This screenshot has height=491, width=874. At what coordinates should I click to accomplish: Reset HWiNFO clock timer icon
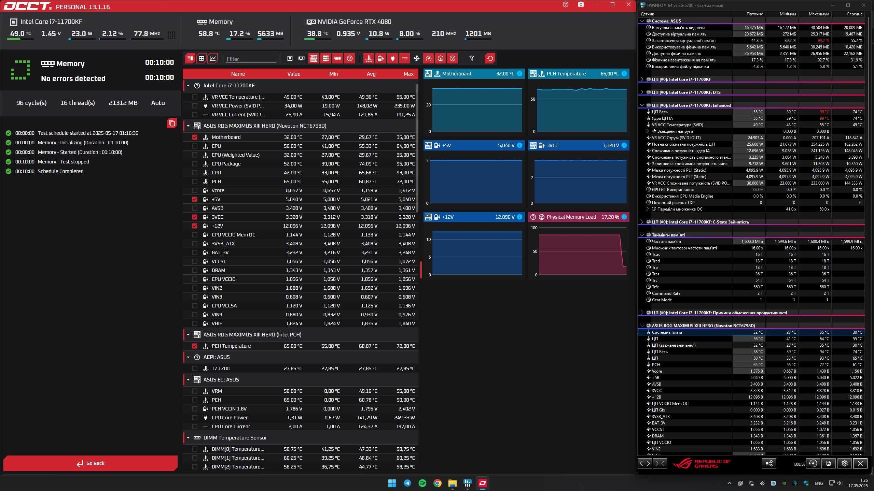pyautogui.click(x=813, y=463)
